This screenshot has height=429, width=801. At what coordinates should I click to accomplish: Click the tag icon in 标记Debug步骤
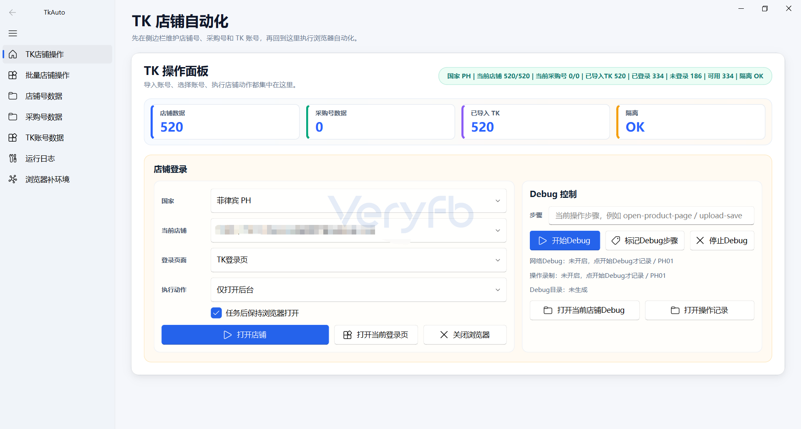pyautogui.click(x=616, y=241)
